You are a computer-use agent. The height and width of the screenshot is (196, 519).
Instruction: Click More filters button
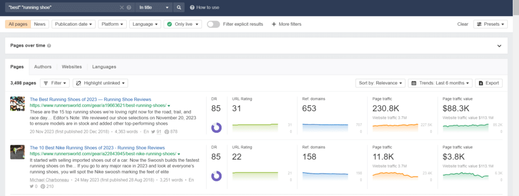(x=286, y=24)
